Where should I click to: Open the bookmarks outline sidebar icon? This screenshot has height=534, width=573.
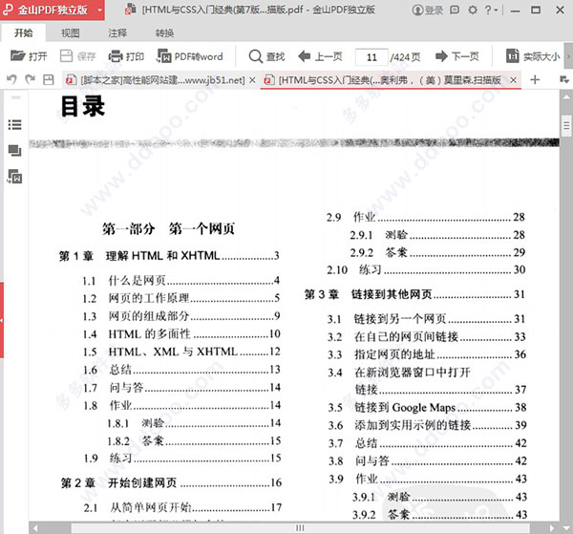(x=14, y=124)
